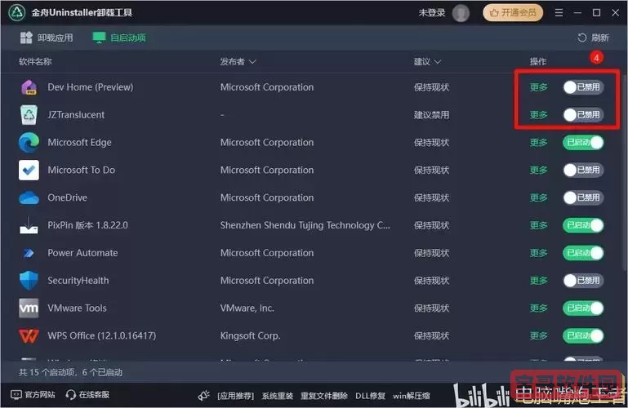The height and width of the screenshot is (408, 628).
Task: Disable PixPin startup switch
Action: pos(583,225)
